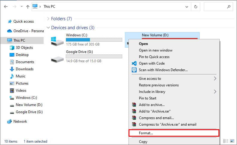Viewport: 237px width, 145px height.
Task: Click Pin to Quick access menu entry
Action: coord(154,57)
